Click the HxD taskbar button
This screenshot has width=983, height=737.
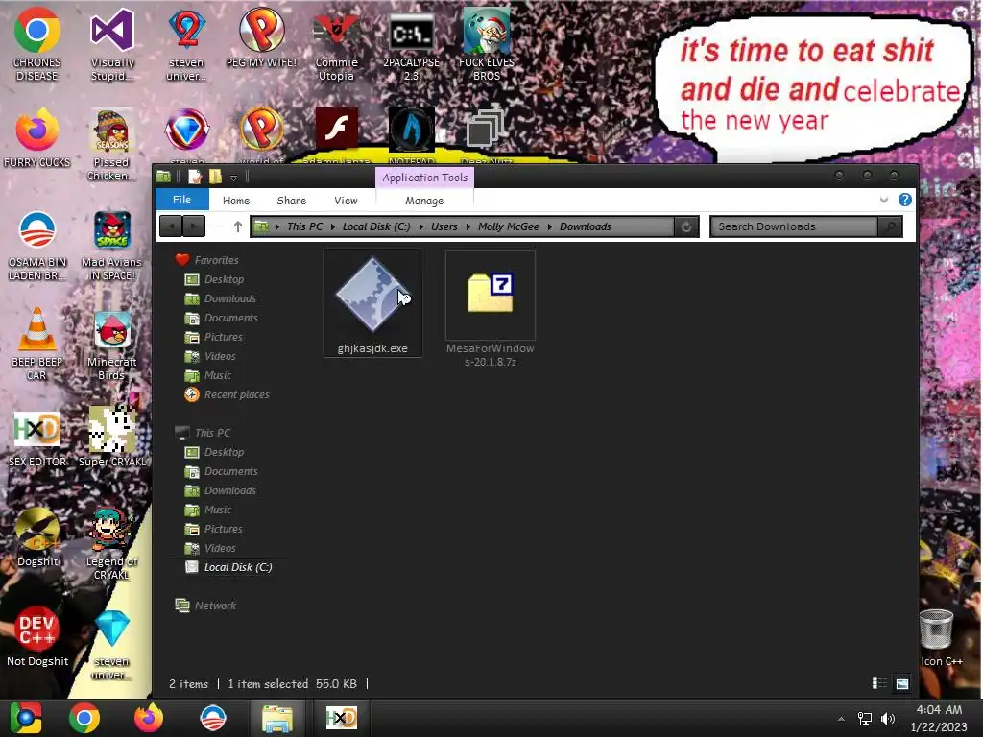(x=342, y=718)
